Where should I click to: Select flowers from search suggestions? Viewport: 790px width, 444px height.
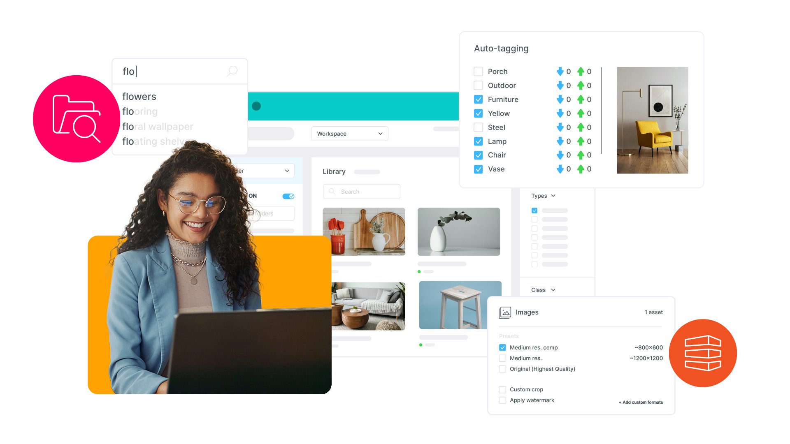(139, 97)
